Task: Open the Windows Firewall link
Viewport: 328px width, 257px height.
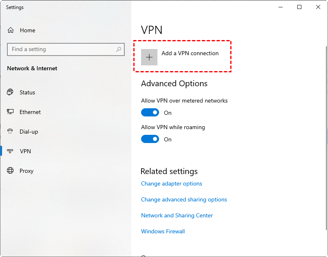Action: [163, 231]
